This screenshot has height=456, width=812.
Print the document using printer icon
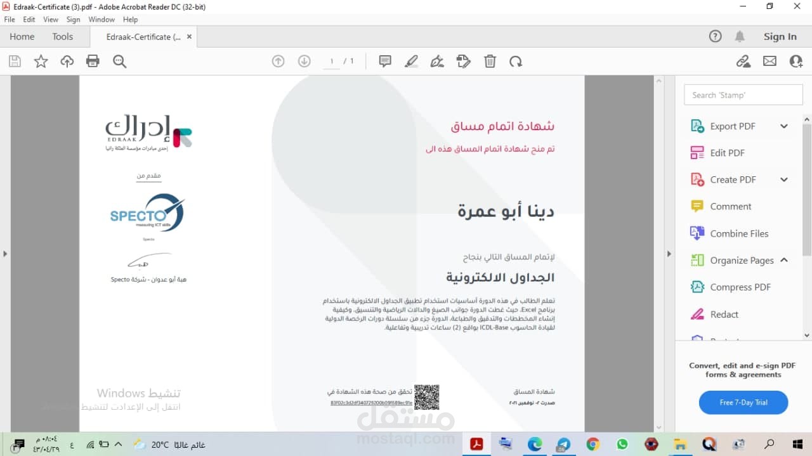(93, 62)
